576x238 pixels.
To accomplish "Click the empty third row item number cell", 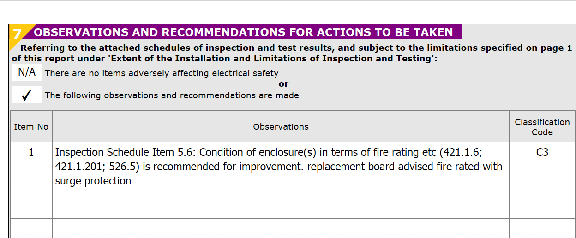I will (31, 228).
